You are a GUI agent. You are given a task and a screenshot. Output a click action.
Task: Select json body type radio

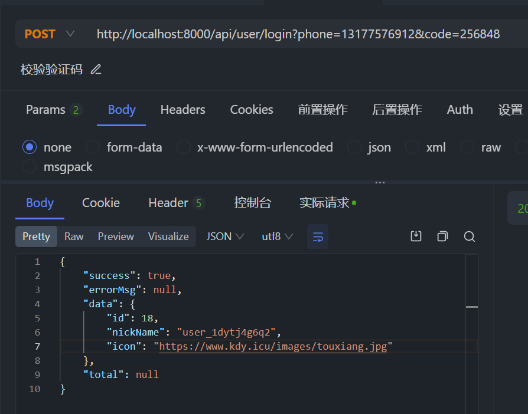pyautogui.click(x=354, y=147)
